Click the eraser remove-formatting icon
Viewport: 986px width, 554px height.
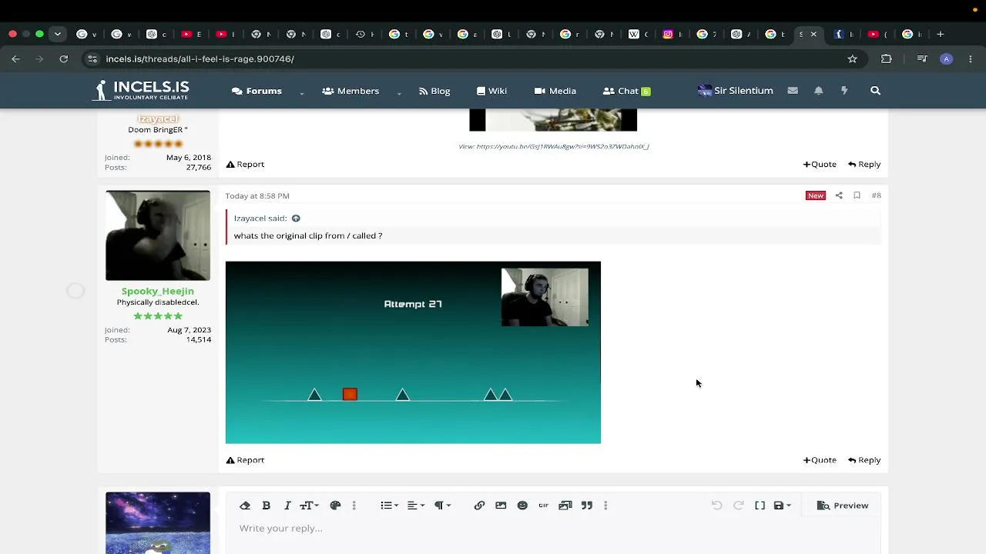245,506
